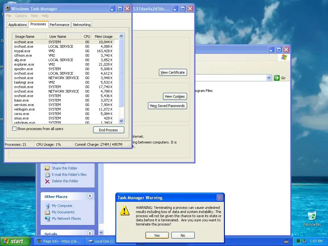Select the mypal.exe process row
This screenshot has width=328, height=246.
(64, 51)
